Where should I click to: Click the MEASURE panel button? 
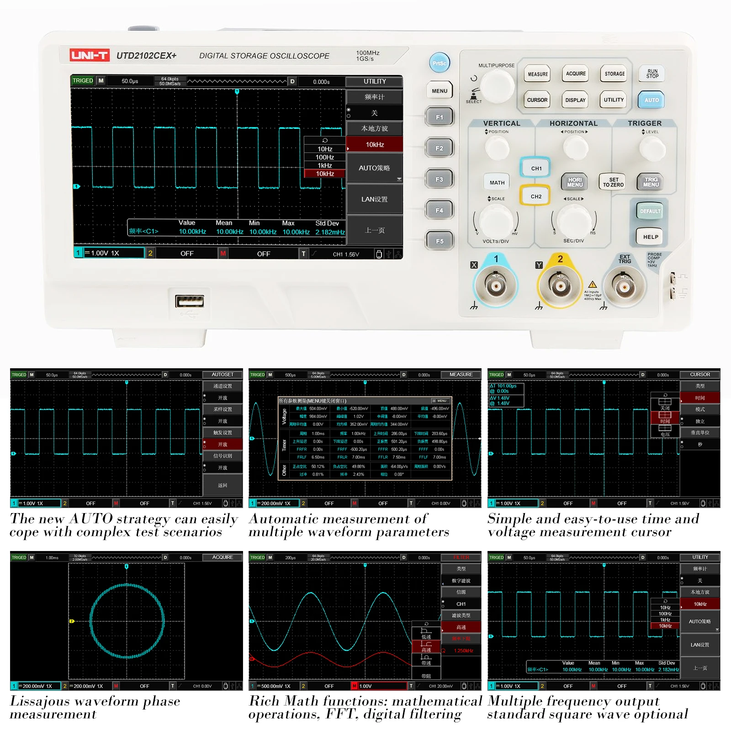click(x=538, y=74)
